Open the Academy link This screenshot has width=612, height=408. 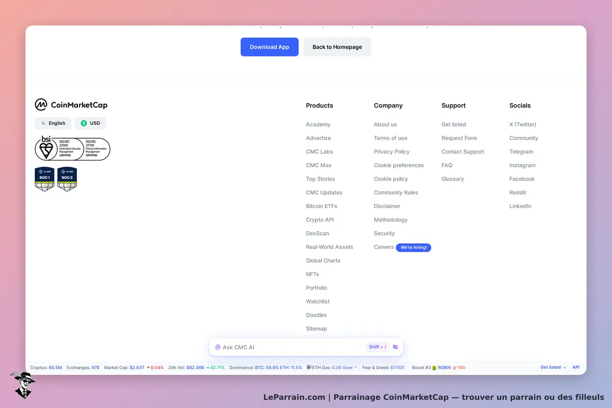(318, 124)
